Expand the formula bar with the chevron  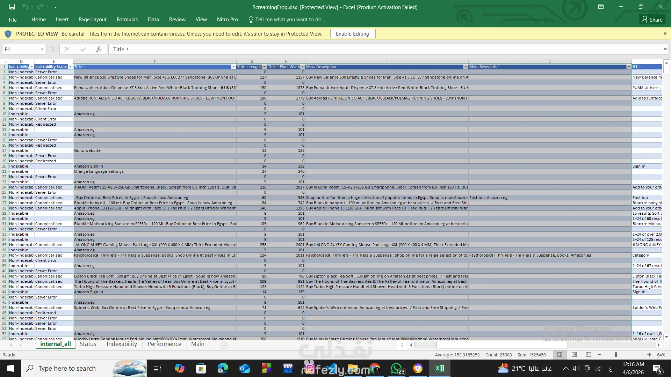pyautogui.click(x=665, y=49)
